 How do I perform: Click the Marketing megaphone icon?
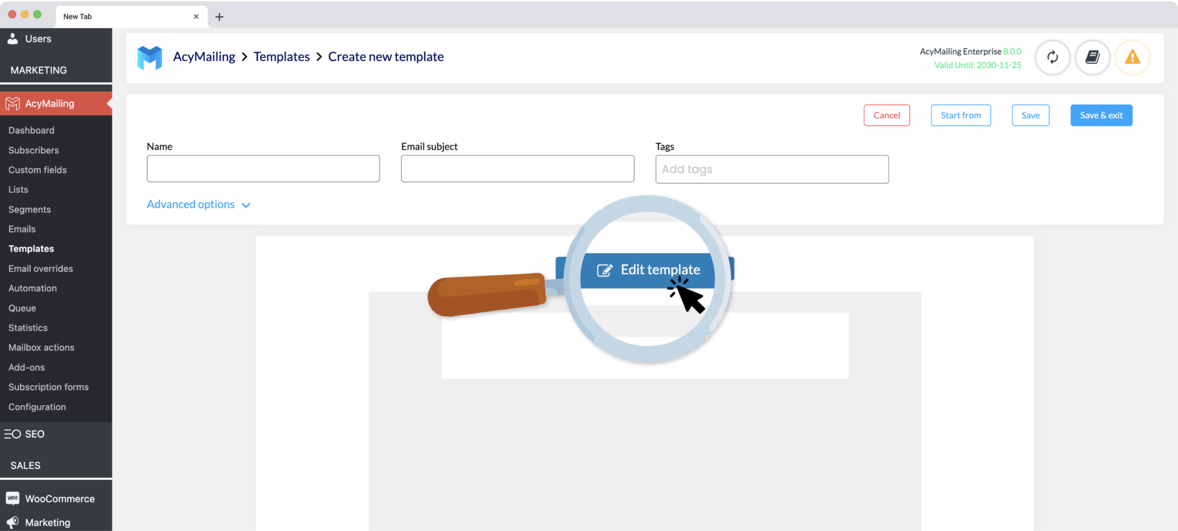tap(13, 522)
